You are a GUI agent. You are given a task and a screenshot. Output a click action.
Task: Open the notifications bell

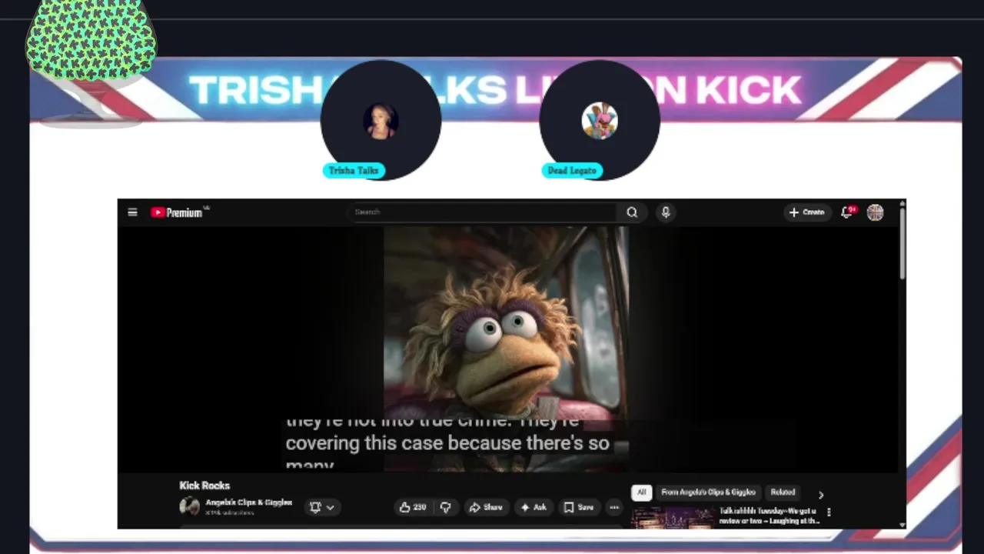(x=848, y=212)
